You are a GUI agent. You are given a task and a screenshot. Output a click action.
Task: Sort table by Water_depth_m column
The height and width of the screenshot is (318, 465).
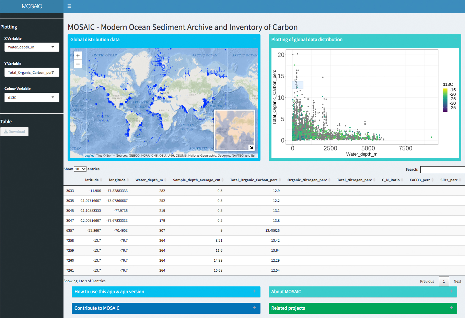149,180
